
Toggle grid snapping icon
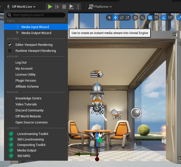pos(150,18)
